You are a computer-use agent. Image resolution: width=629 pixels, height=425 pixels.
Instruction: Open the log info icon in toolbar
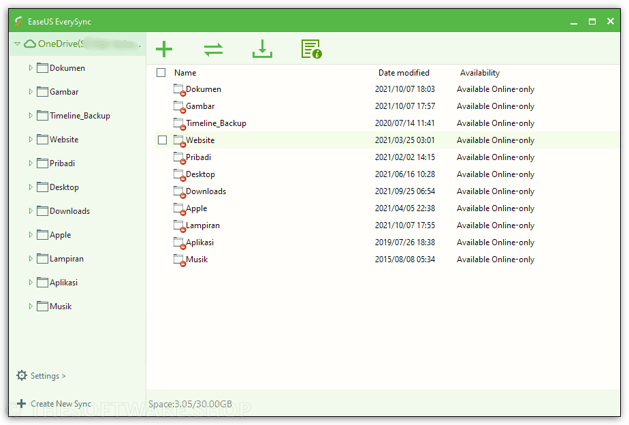click(x=311, y=49)
